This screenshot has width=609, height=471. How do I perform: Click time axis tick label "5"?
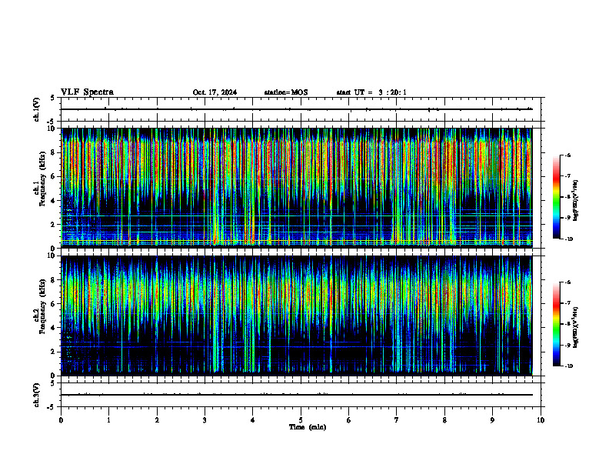pos(301,420)
